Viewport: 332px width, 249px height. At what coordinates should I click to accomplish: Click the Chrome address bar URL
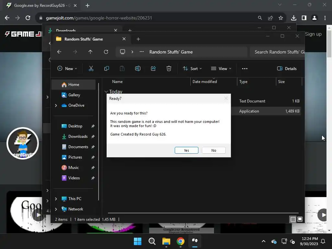coord(99,18)
